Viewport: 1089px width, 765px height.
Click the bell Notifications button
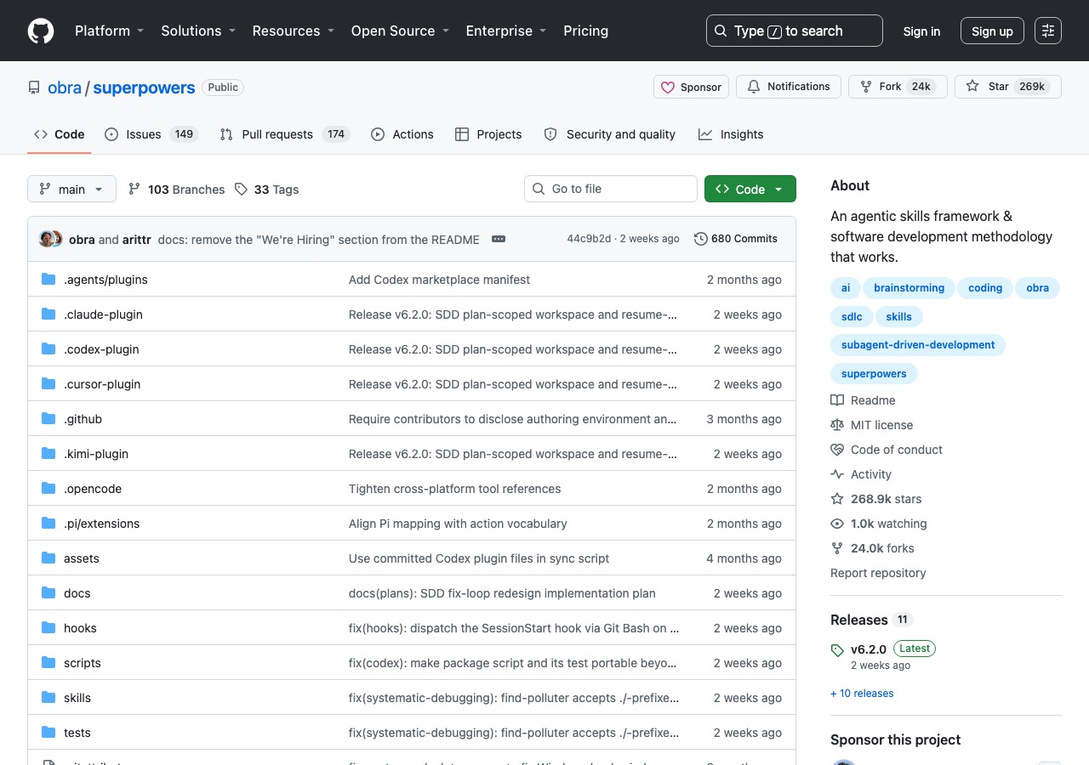(788, 87)
